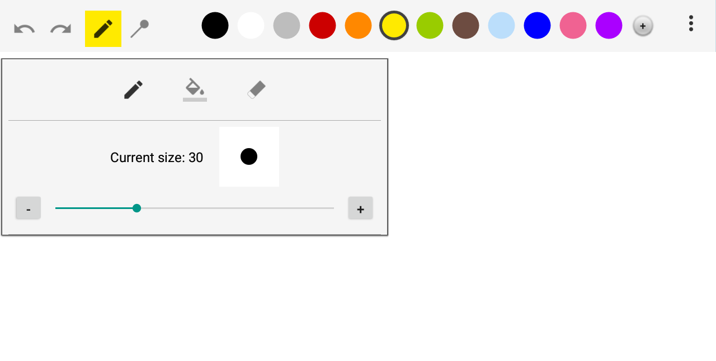Click the undo arrow icon

click(x=24, y=28)
